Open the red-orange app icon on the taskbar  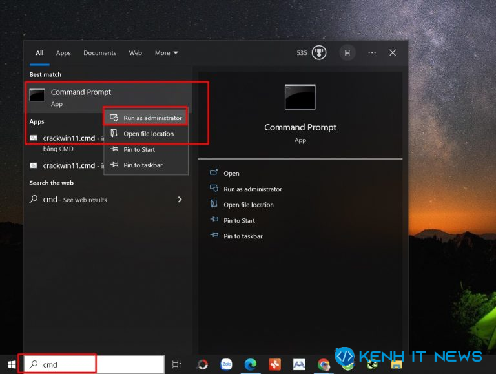275,364
